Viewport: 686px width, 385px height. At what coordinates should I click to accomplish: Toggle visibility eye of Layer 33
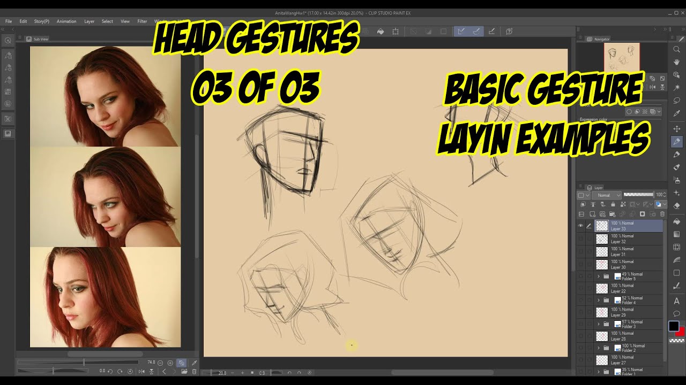pos(580,226)
